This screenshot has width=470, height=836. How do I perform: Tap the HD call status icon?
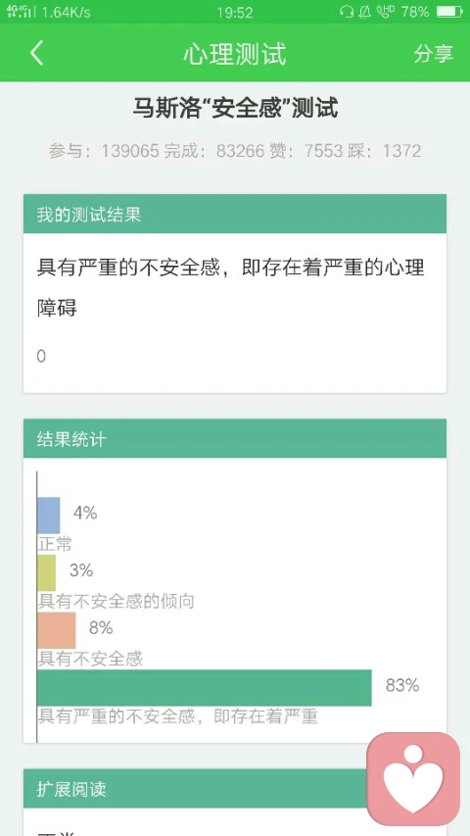(x=385, y=12)
